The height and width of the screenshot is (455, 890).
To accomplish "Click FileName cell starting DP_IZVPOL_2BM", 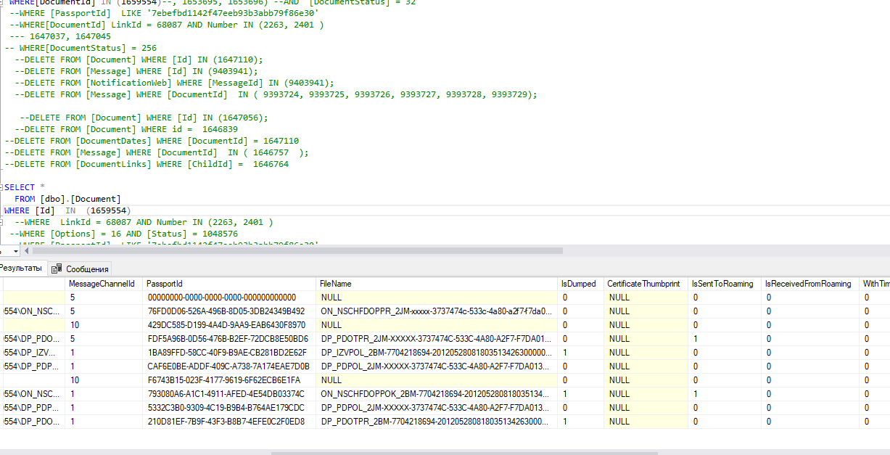I will tap(438, 353).
